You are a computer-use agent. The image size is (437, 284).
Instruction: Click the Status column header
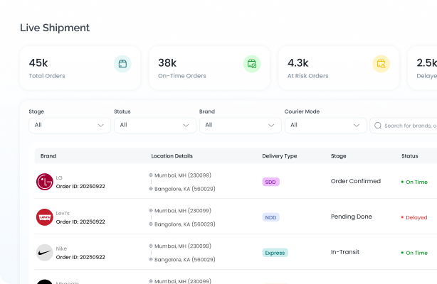coord(410,155)
